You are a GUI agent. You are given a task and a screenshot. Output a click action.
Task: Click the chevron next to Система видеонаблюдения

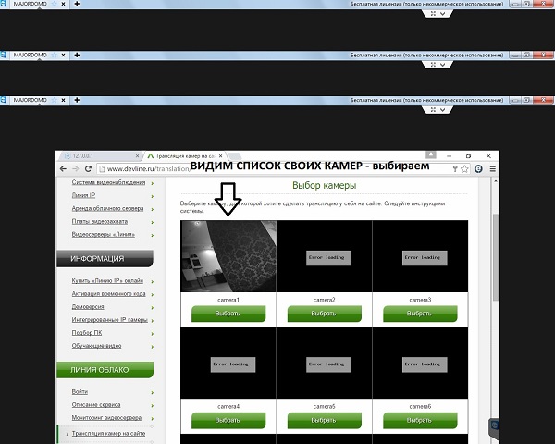(153, 183)
